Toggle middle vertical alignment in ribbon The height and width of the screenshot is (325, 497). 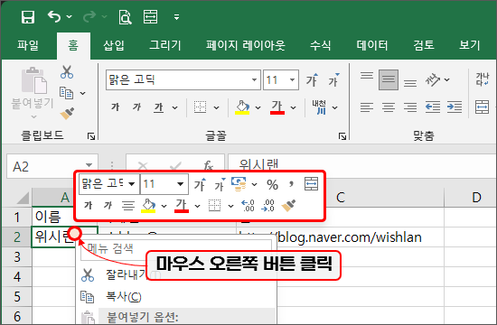tap(389, 79)
